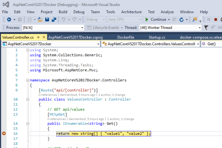Click the green Continue play icon
The width and height of the screenshot is (222, 148).
[147, 19]
